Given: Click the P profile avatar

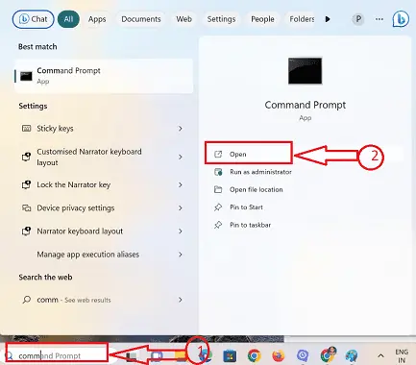Looking at the screenshot, I should point(358,19).
